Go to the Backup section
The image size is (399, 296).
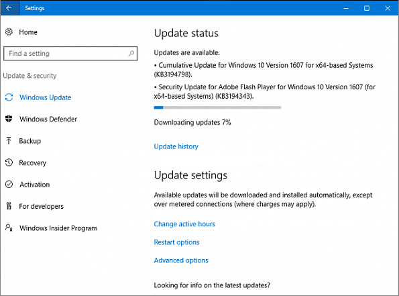pos(30,141)
